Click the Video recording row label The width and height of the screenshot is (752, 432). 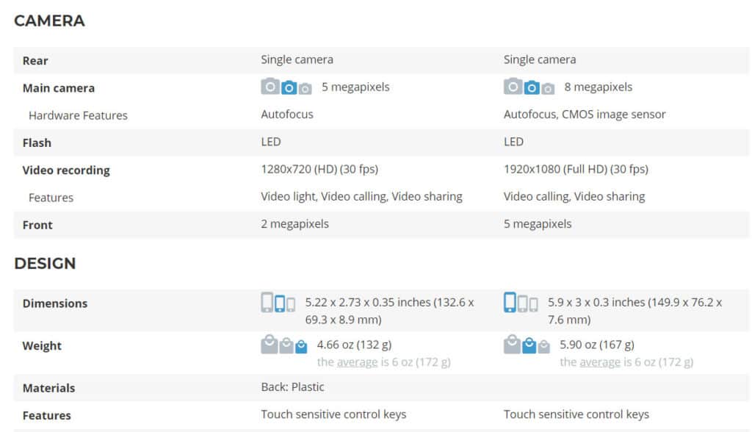(66, 170)
